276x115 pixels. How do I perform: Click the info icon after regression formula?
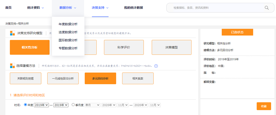(x=156, y=66)
